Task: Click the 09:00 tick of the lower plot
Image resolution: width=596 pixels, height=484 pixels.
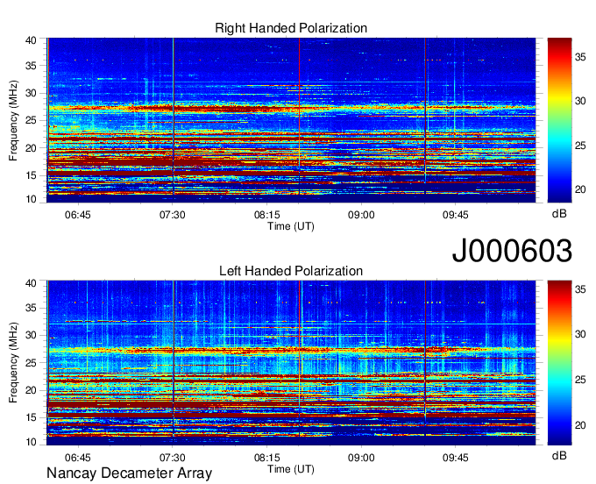Action: (361, 458)
